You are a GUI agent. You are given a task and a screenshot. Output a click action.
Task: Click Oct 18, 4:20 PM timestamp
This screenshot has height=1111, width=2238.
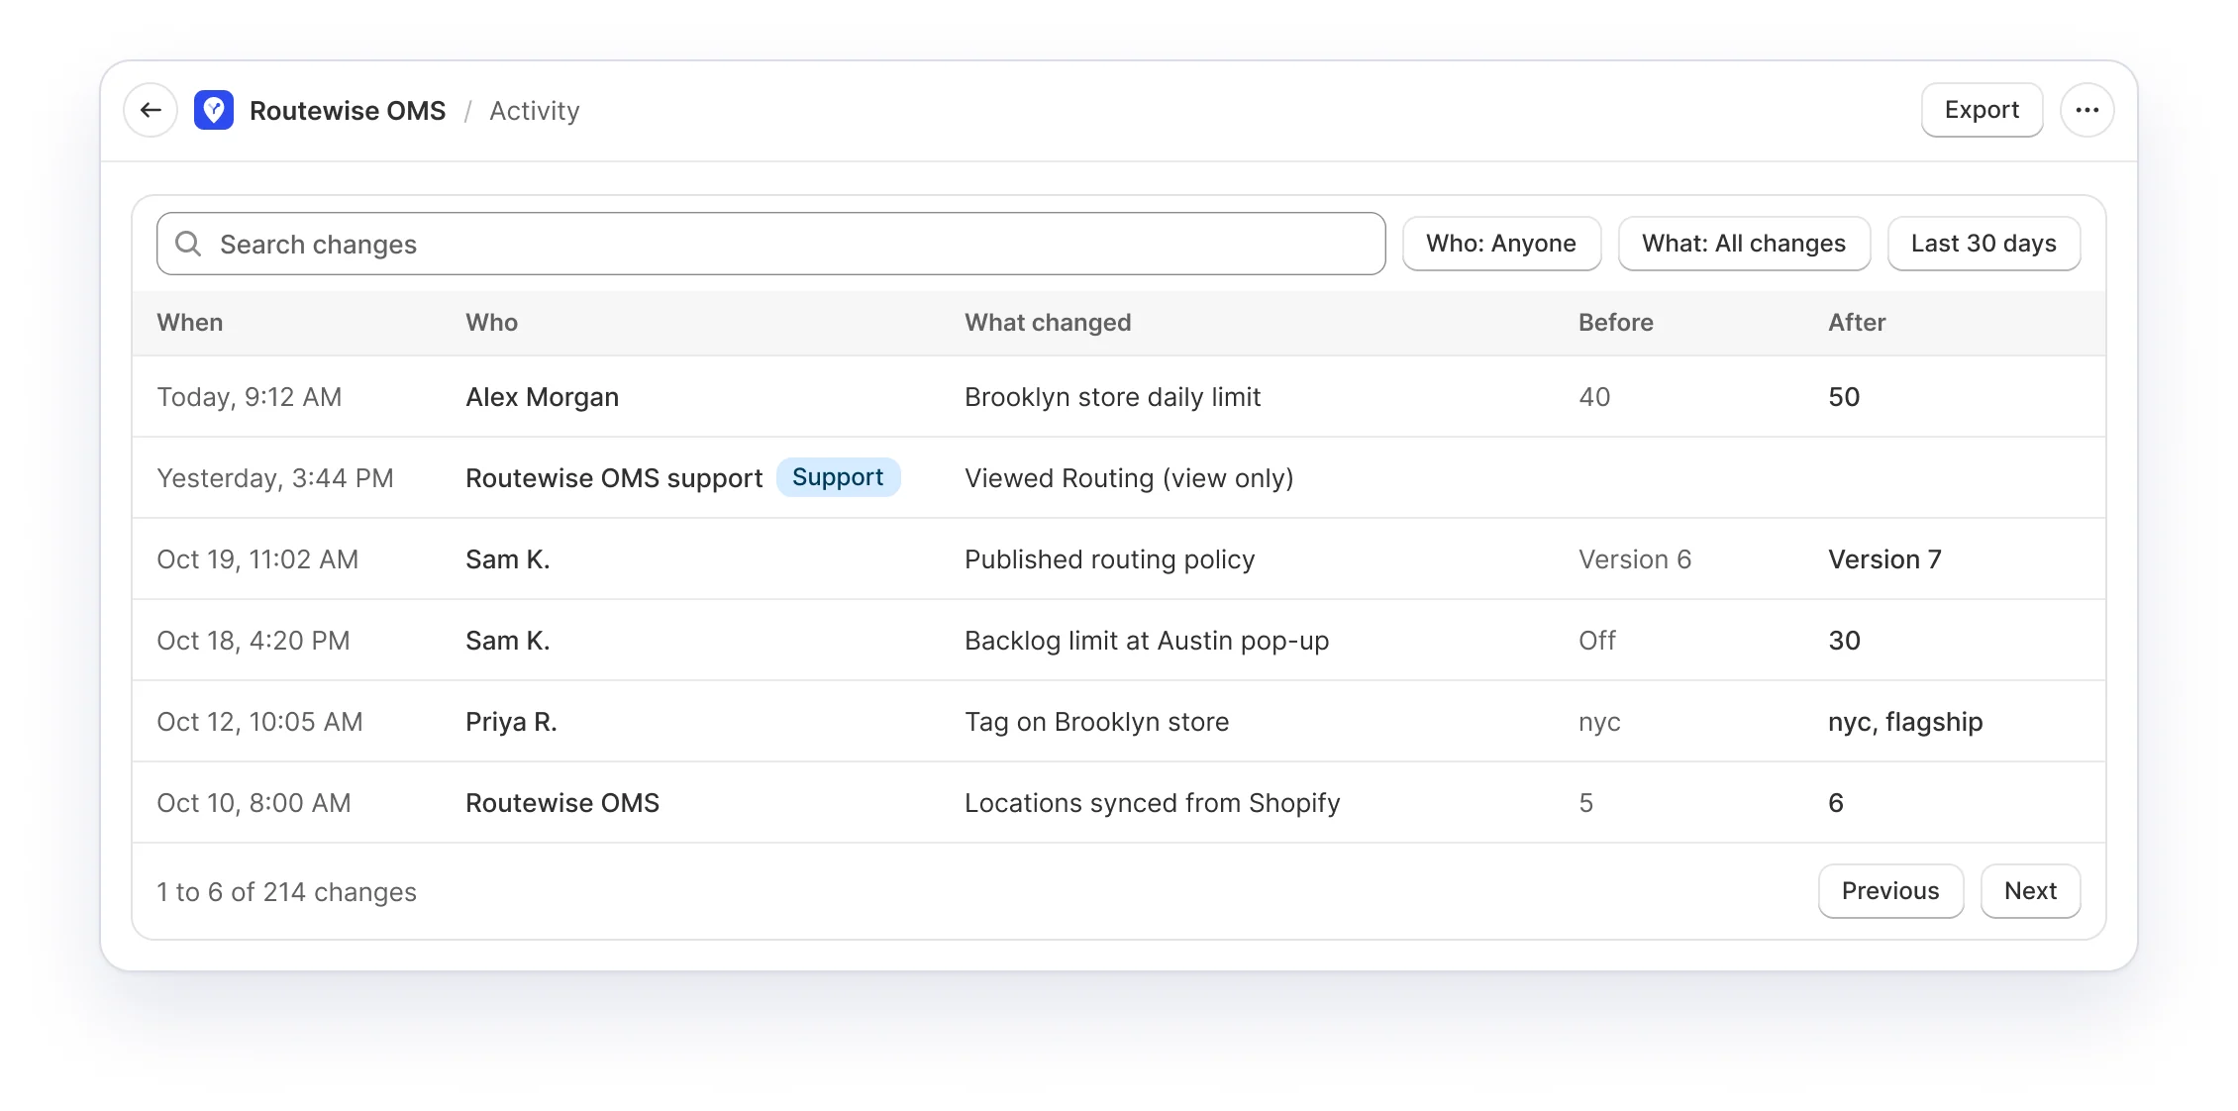(254, 641)
